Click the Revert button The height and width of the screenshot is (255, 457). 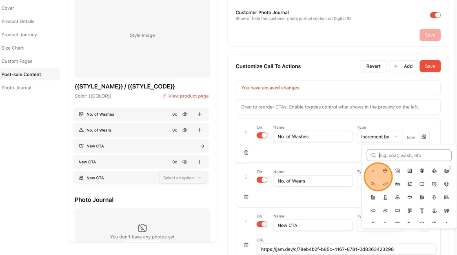(373, 66)
